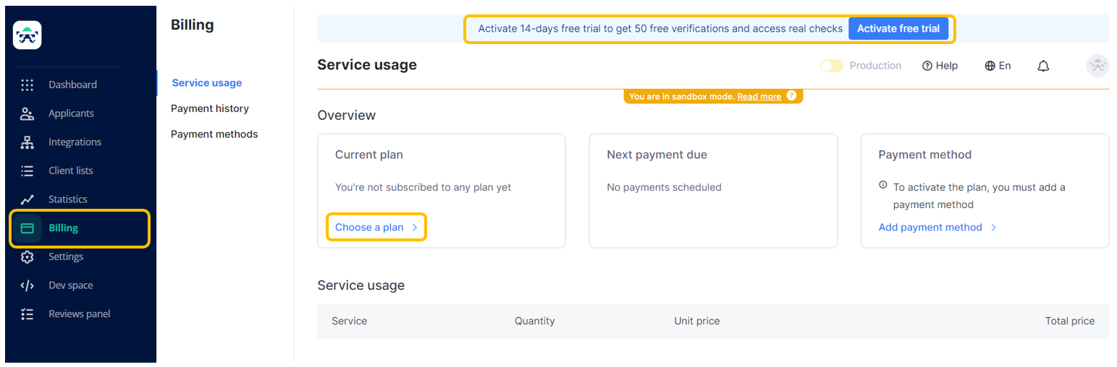Open Integrations via its hierarchy icon

point(28,142)
